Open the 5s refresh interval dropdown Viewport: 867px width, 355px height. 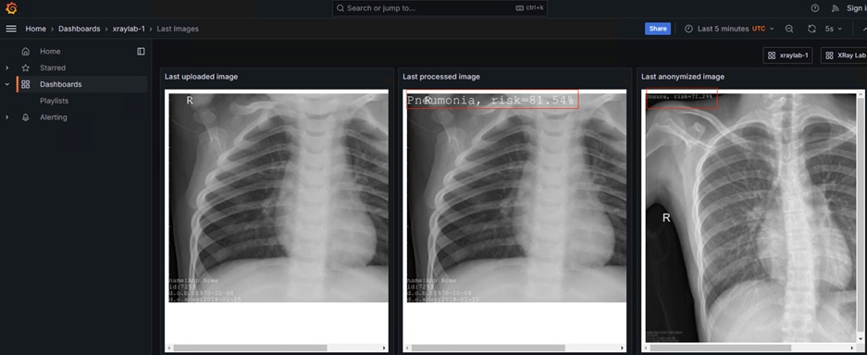click(x=834, y=29)
